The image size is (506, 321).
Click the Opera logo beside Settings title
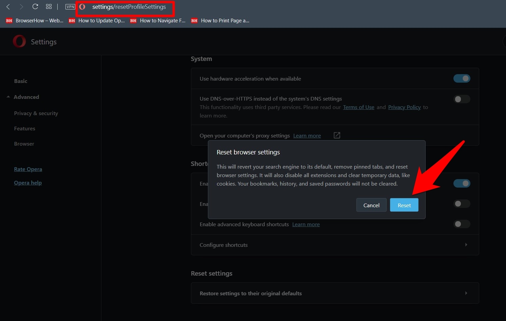[19, 41]
